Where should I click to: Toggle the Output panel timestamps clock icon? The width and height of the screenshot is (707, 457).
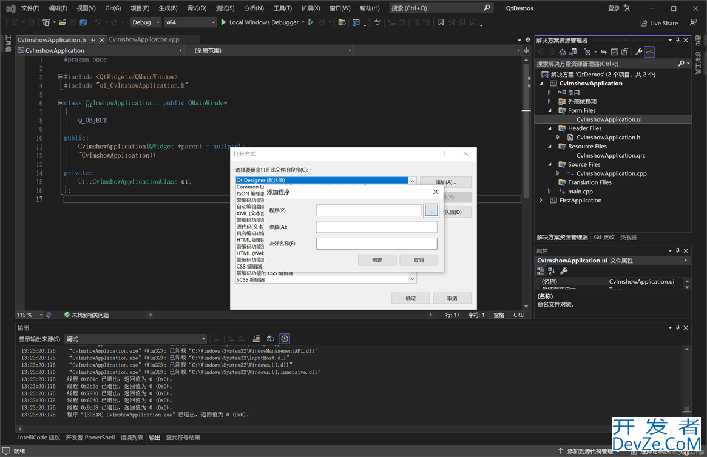click(285, 339)
